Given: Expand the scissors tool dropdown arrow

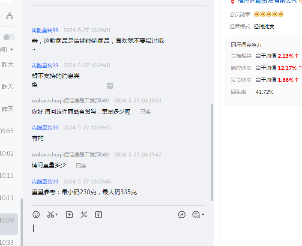Looking at the screenshot, I should tap(57, 215).
